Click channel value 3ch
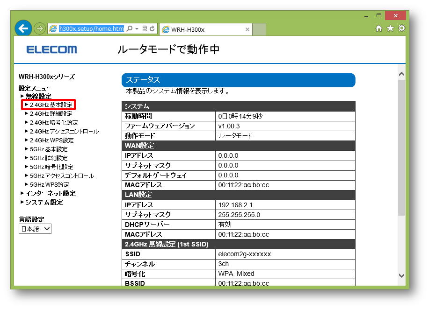The height and width of the screenshot is (309, 429). (x=223, y=264)
